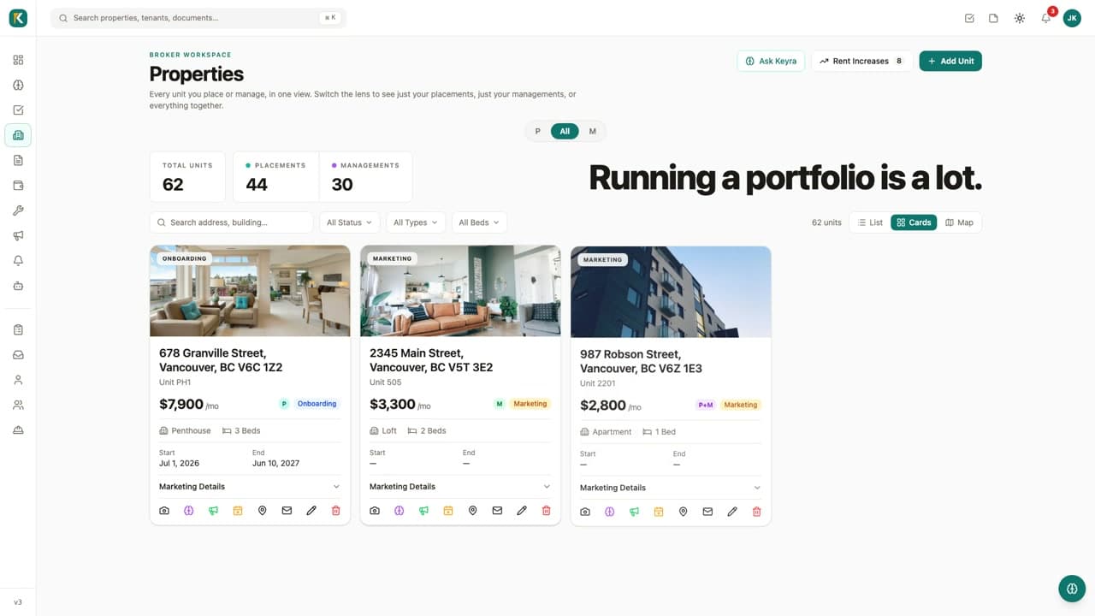Open the inbox tray icon in sidebar
The image size is (1095, 616).
coord(18,354)
